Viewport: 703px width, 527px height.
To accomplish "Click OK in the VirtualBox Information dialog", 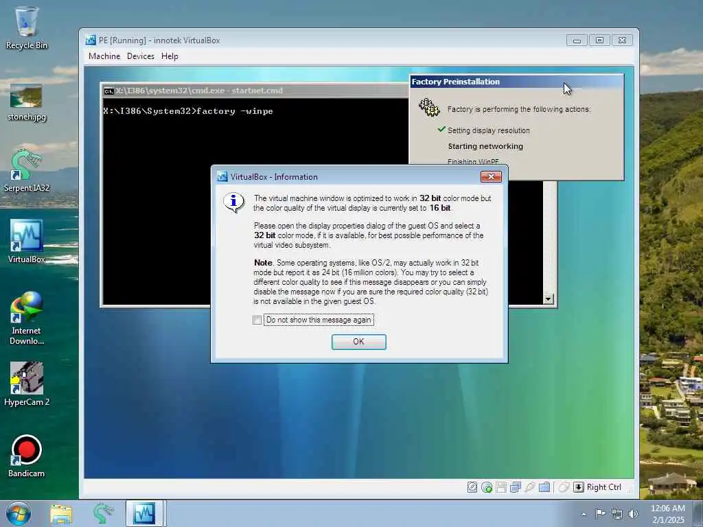I will coord(358,342).
